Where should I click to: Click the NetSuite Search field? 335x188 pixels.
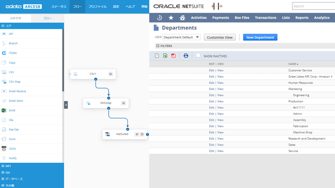pos(314,6)
